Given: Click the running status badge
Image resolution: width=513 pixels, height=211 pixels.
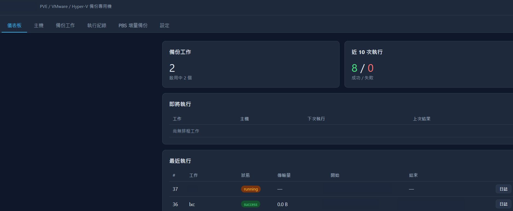Looking at the screenshot, I should coord(251,189).
